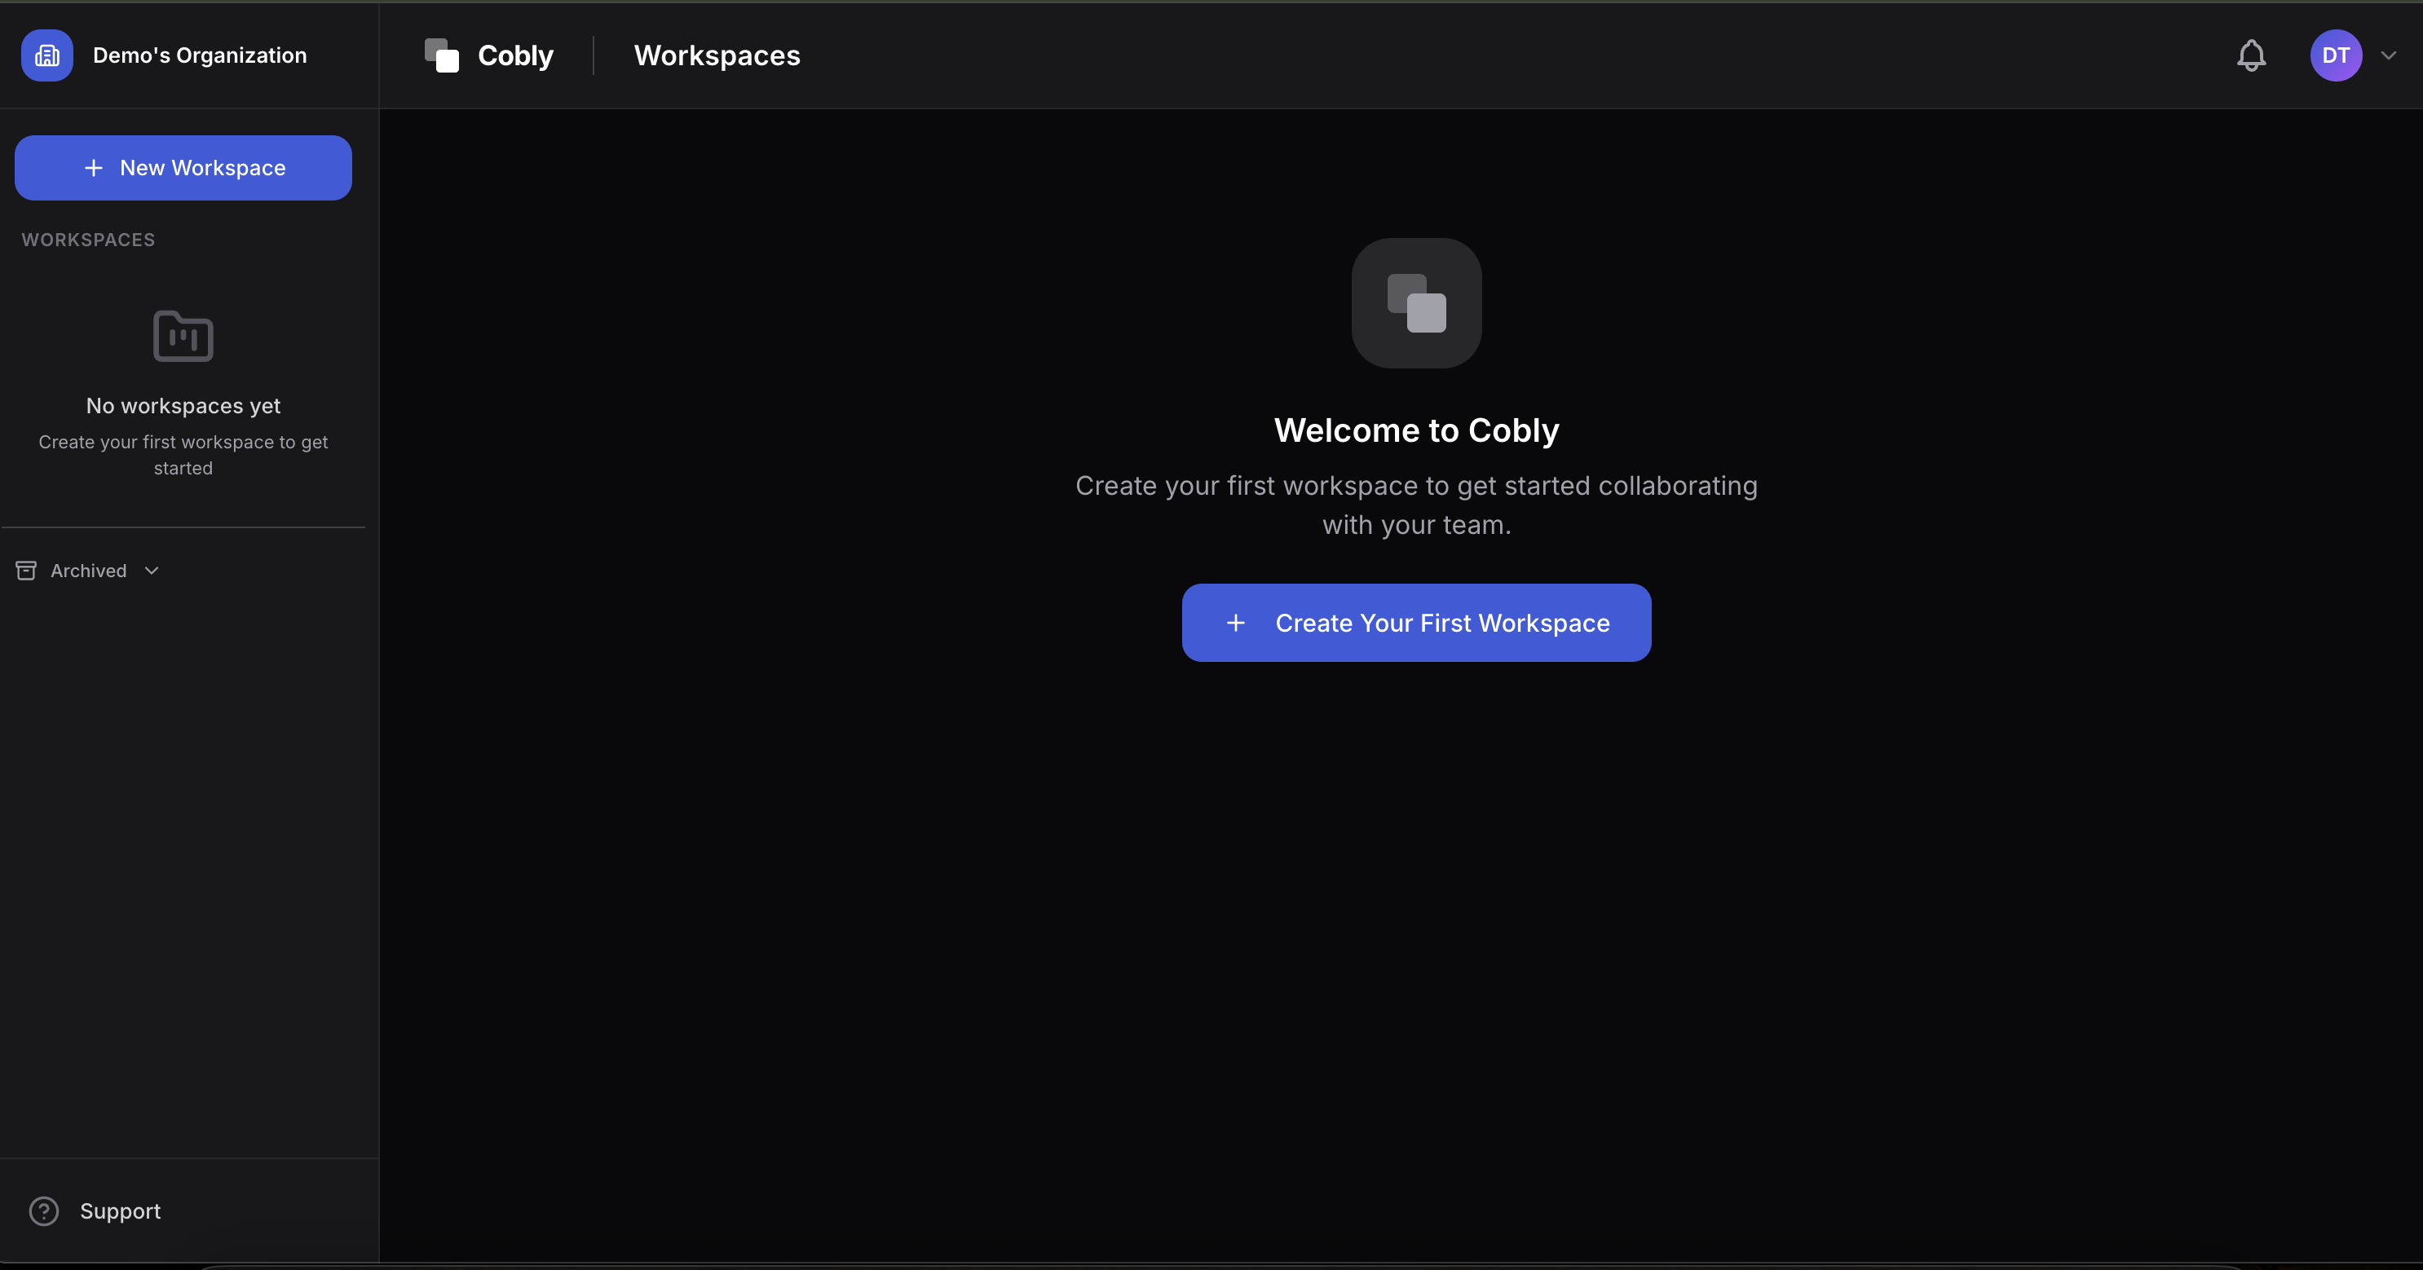Click the Cobly logo icon in header

pos(441,55)
